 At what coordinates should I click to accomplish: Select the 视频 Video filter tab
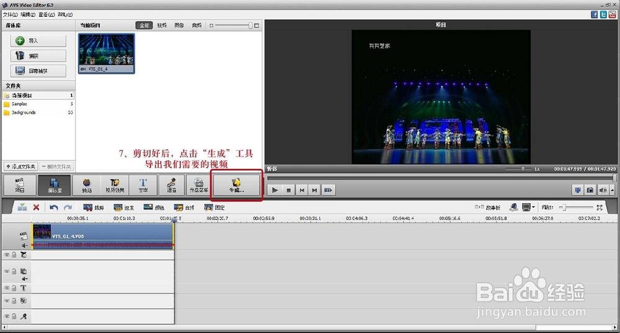162,25
